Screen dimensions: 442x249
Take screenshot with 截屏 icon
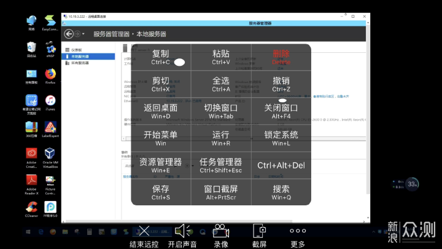click(x=259, y=236)
